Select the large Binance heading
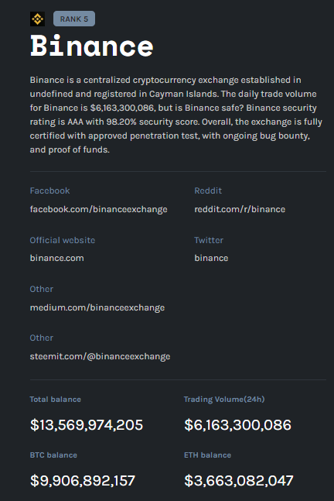 [91, 46]
